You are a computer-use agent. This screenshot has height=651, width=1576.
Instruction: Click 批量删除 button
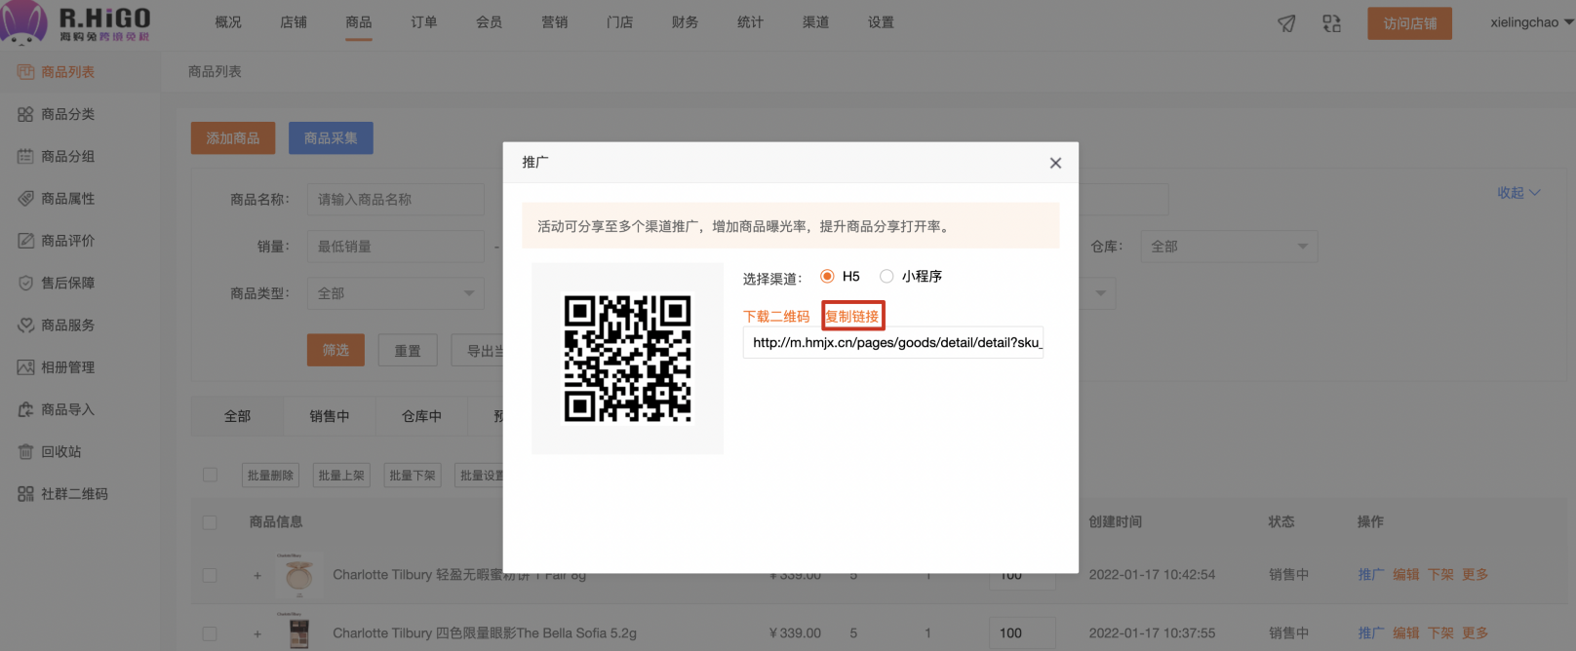coord(270,476)
